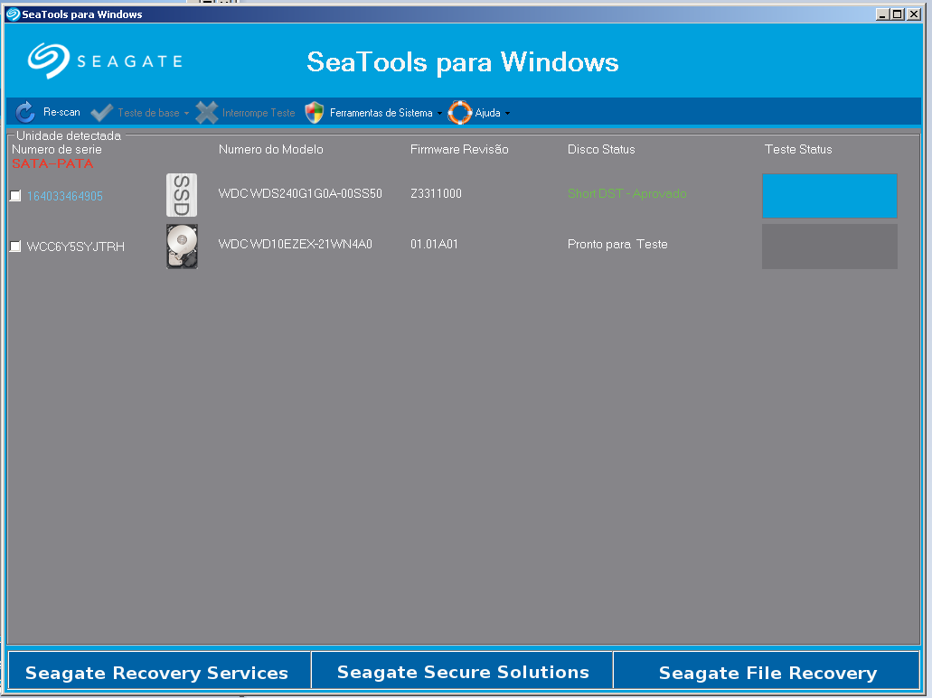Click the Pronto para Teste status

point(617,244)
